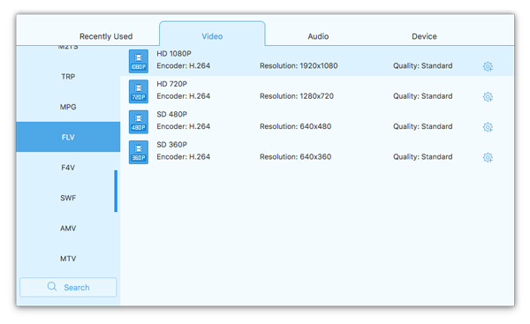Image resolution: width=530 pixels, height=324 pixels.
Task: Switch to the Video tab
Action: pos(212,34)
